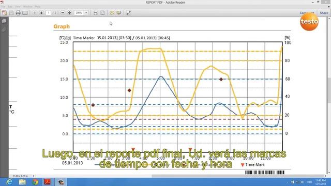Open the Edit menu
Image resolution: width=331 pixels, height=186 pixels.
pyautogui.click(x=10, y=7)
